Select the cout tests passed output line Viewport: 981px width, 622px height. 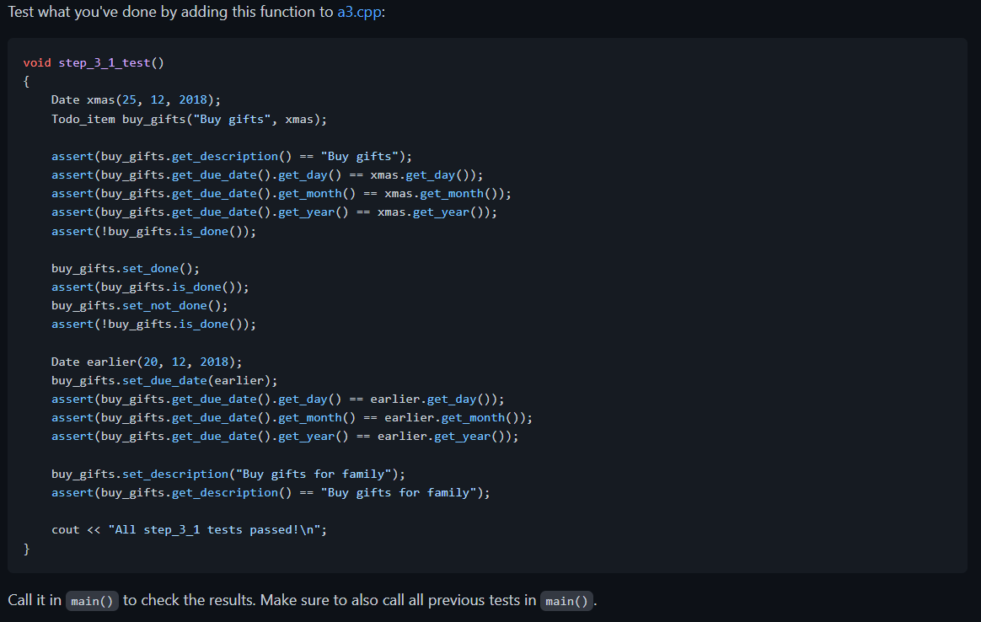[190, 528]
